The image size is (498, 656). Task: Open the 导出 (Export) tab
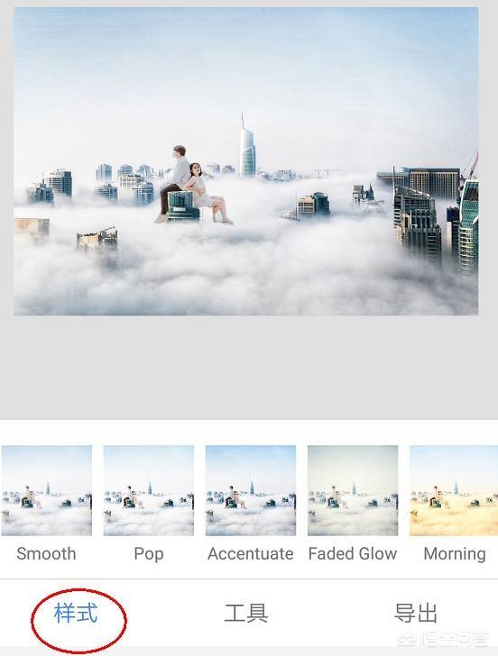tap(416, 613)
